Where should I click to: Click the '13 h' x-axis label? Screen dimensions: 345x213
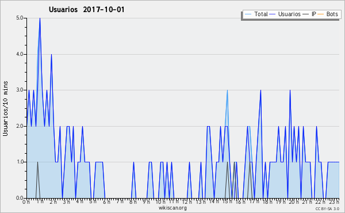(x=201, y=201)
